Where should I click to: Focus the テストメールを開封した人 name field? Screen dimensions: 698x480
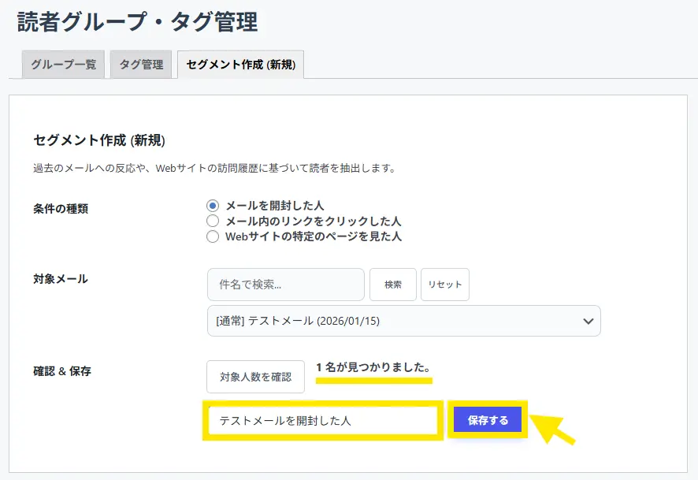tap(321, 421)
